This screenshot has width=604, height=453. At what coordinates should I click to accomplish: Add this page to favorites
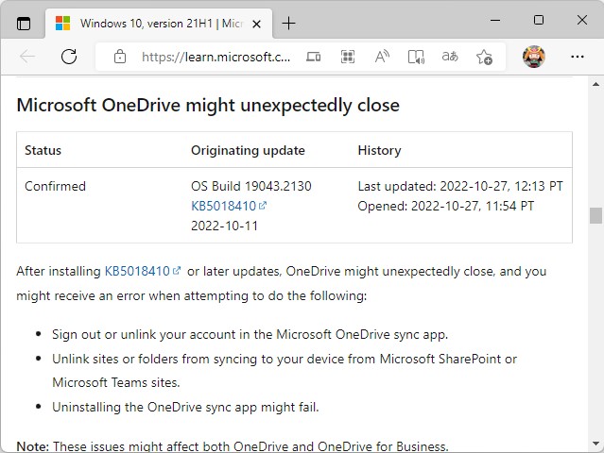[484, 57]
